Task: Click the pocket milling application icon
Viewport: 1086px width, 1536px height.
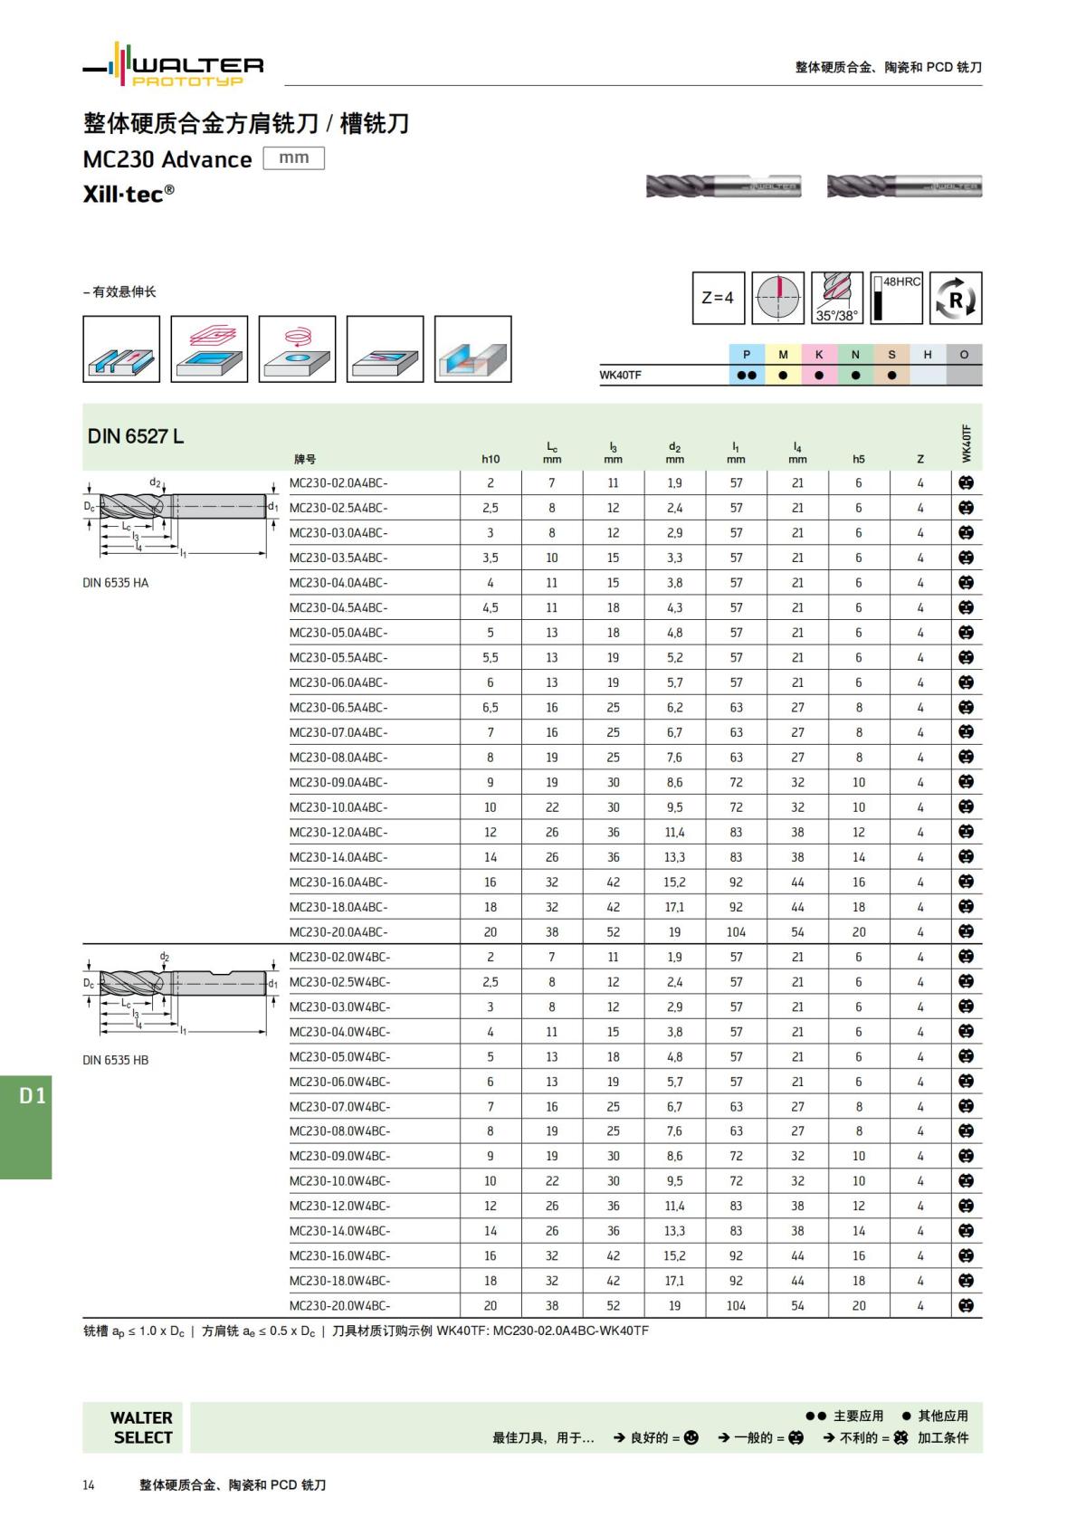Action: 209,349
